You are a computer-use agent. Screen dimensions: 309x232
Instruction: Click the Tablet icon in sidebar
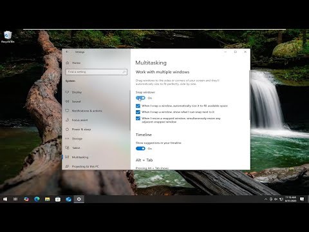coord(67,148)
